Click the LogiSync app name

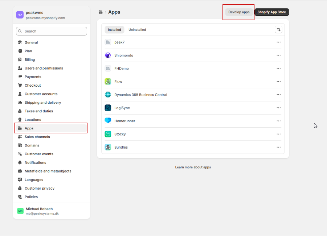(122, 108)
